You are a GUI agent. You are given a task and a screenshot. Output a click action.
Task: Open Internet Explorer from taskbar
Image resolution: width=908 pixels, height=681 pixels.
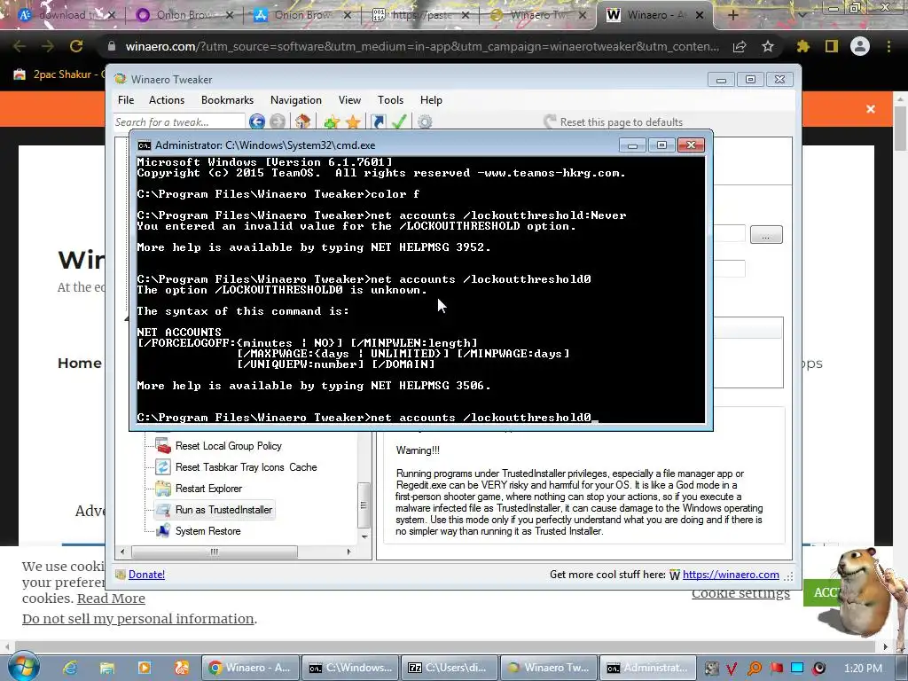(x=71, y=668)
